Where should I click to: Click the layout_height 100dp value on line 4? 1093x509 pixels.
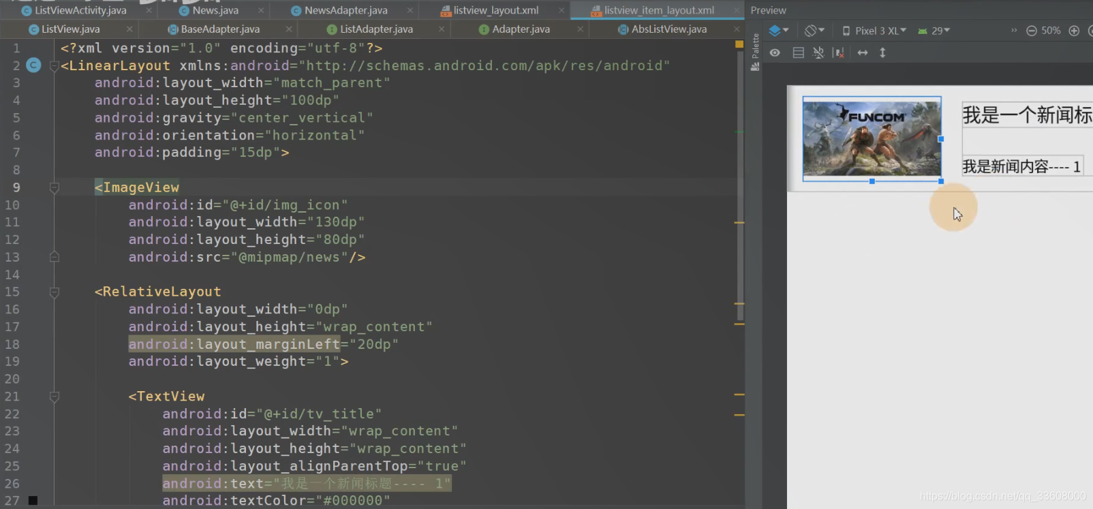pos(310,100)
